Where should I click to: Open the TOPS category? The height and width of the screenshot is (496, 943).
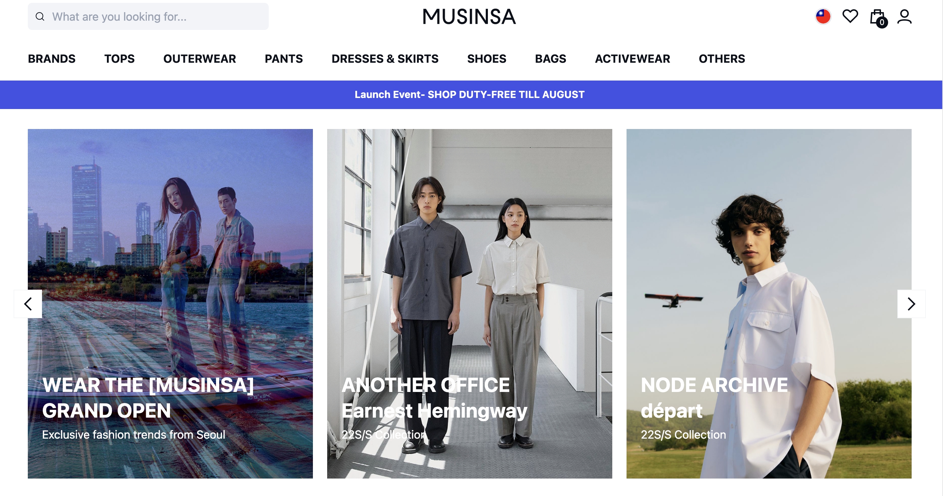119,58
